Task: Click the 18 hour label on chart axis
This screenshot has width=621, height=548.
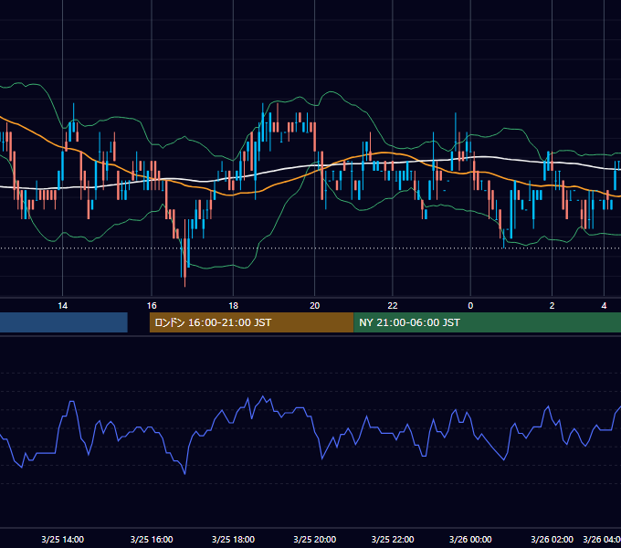Action: click(x=233, y=306)
